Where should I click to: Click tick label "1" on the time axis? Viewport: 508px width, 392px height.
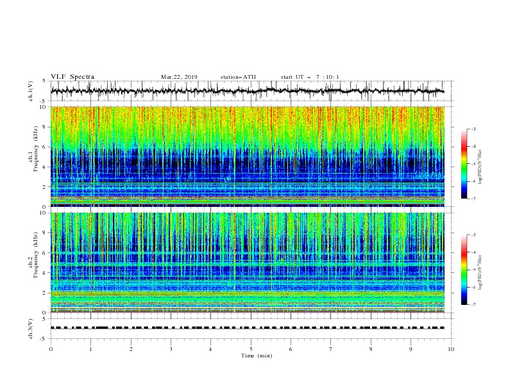tap(91, 349)
